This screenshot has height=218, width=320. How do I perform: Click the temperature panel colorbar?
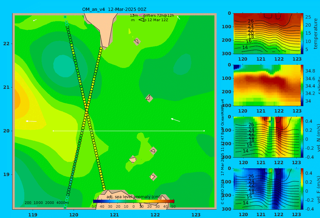click(x=302, y=34)
